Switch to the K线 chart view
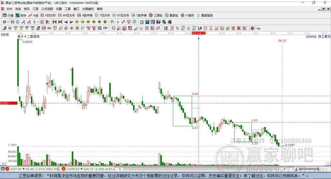The height and width of the screenshot is (179, 331). (33, 16)
